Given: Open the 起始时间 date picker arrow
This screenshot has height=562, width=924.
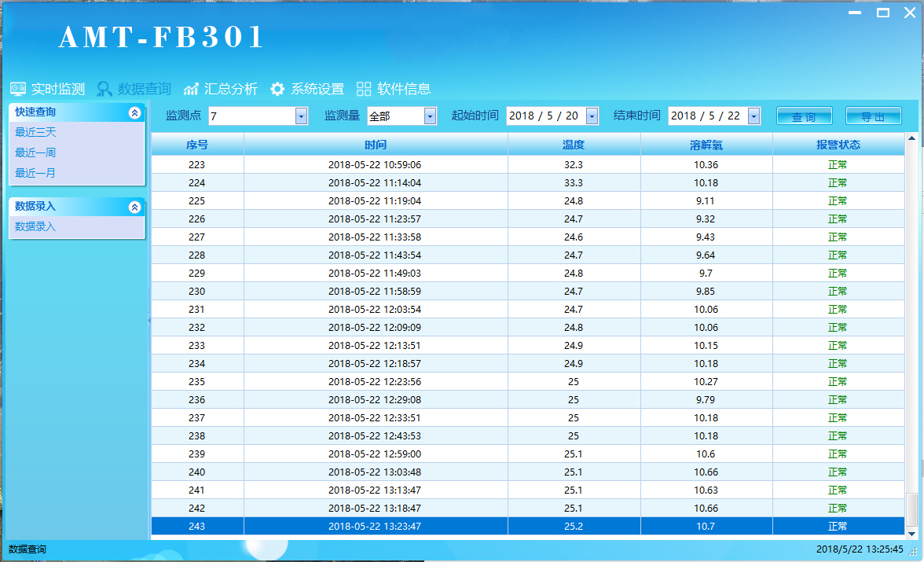Looking at the screenshot, I should point(592,116).
